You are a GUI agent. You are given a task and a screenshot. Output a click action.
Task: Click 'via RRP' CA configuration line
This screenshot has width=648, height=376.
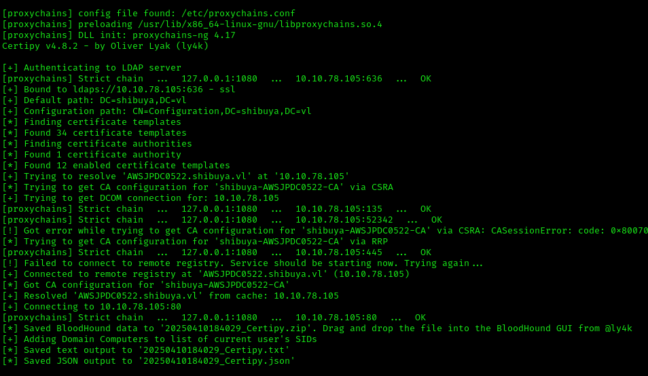pyautogui.click(x=195, y=242)
